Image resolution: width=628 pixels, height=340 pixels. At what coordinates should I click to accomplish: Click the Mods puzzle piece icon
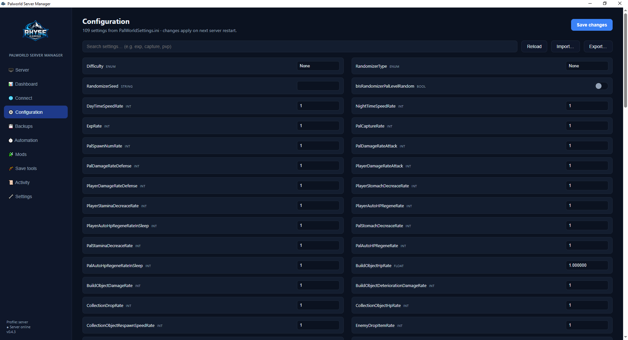11,154
